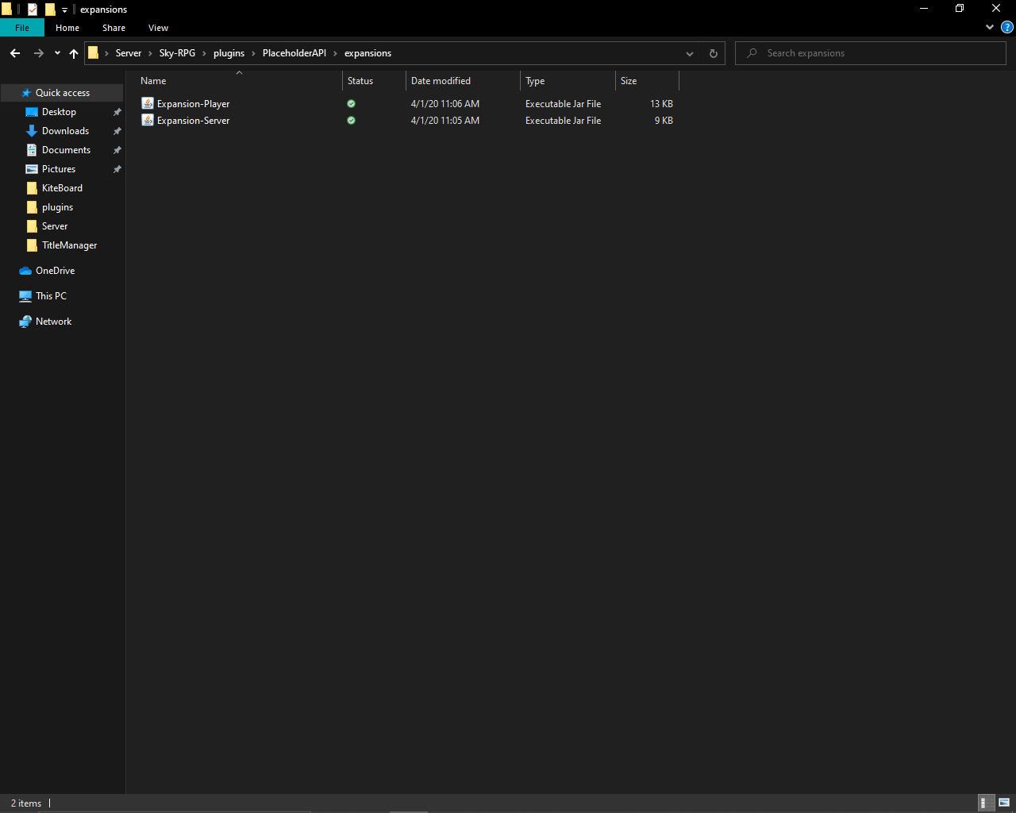1016x813 pixels.
Task: Open address bar previous locations dropdown
Action: (x=689, y=53)
